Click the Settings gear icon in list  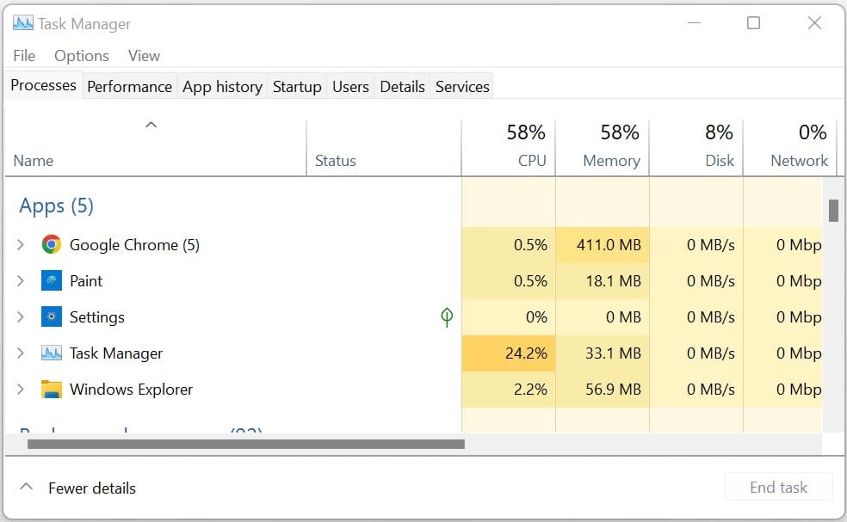52,317
